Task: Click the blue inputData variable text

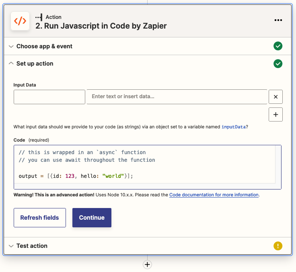Action: coord(233,127)
